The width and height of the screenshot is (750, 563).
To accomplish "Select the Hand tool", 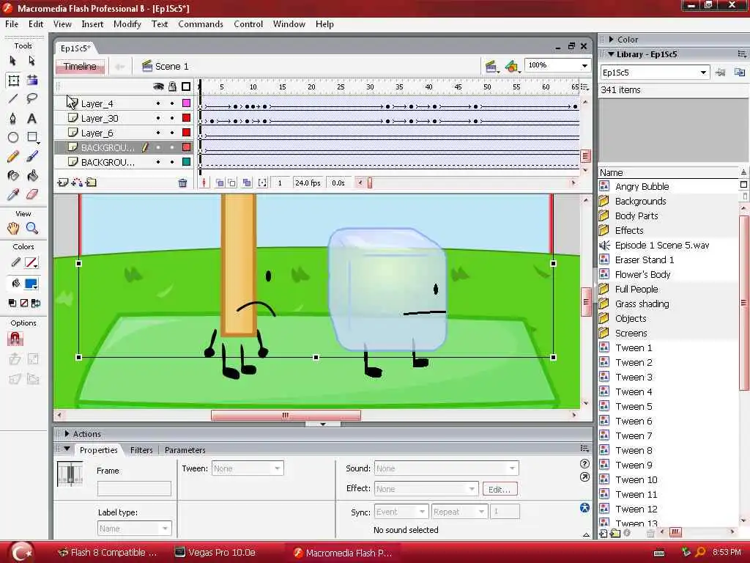I will pyautogui.click(x=13, y=229).
